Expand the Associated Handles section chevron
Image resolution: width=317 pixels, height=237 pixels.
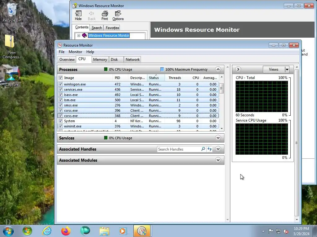218,149
